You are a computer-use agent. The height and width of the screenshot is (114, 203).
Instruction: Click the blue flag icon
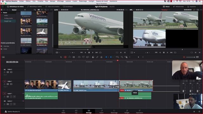point(106,57)
